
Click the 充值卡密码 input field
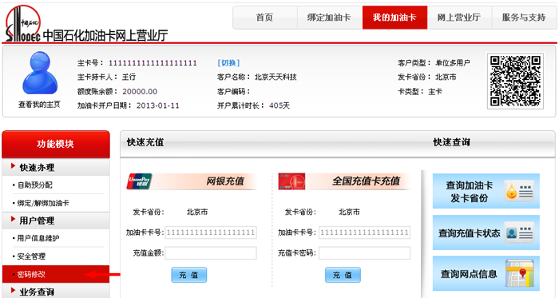364,253
